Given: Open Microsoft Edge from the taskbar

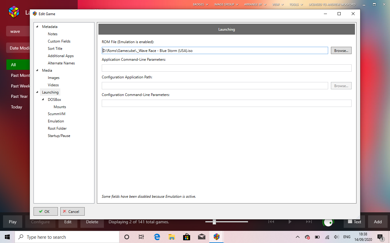Looking at the screenshot, I should (157, 237).
